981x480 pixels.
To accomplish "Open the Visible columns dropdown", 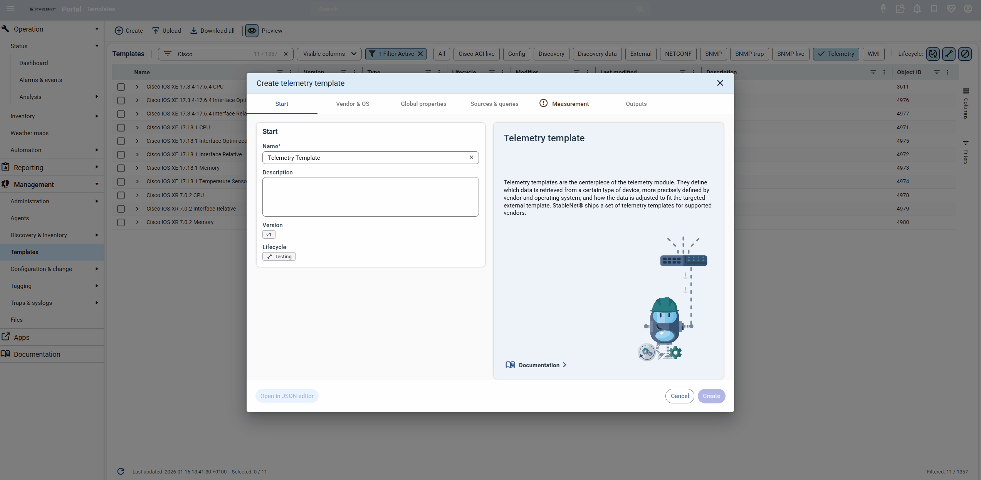I will (x=329, y=54).
